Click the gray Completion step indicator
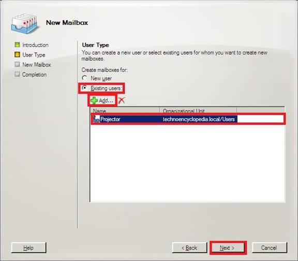Viewport: 298px width, 261px height. click(x=17, y=74)
